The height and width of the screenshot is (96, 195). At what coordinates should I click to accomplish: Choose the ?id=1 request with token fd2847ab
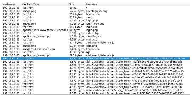[95, 81]
